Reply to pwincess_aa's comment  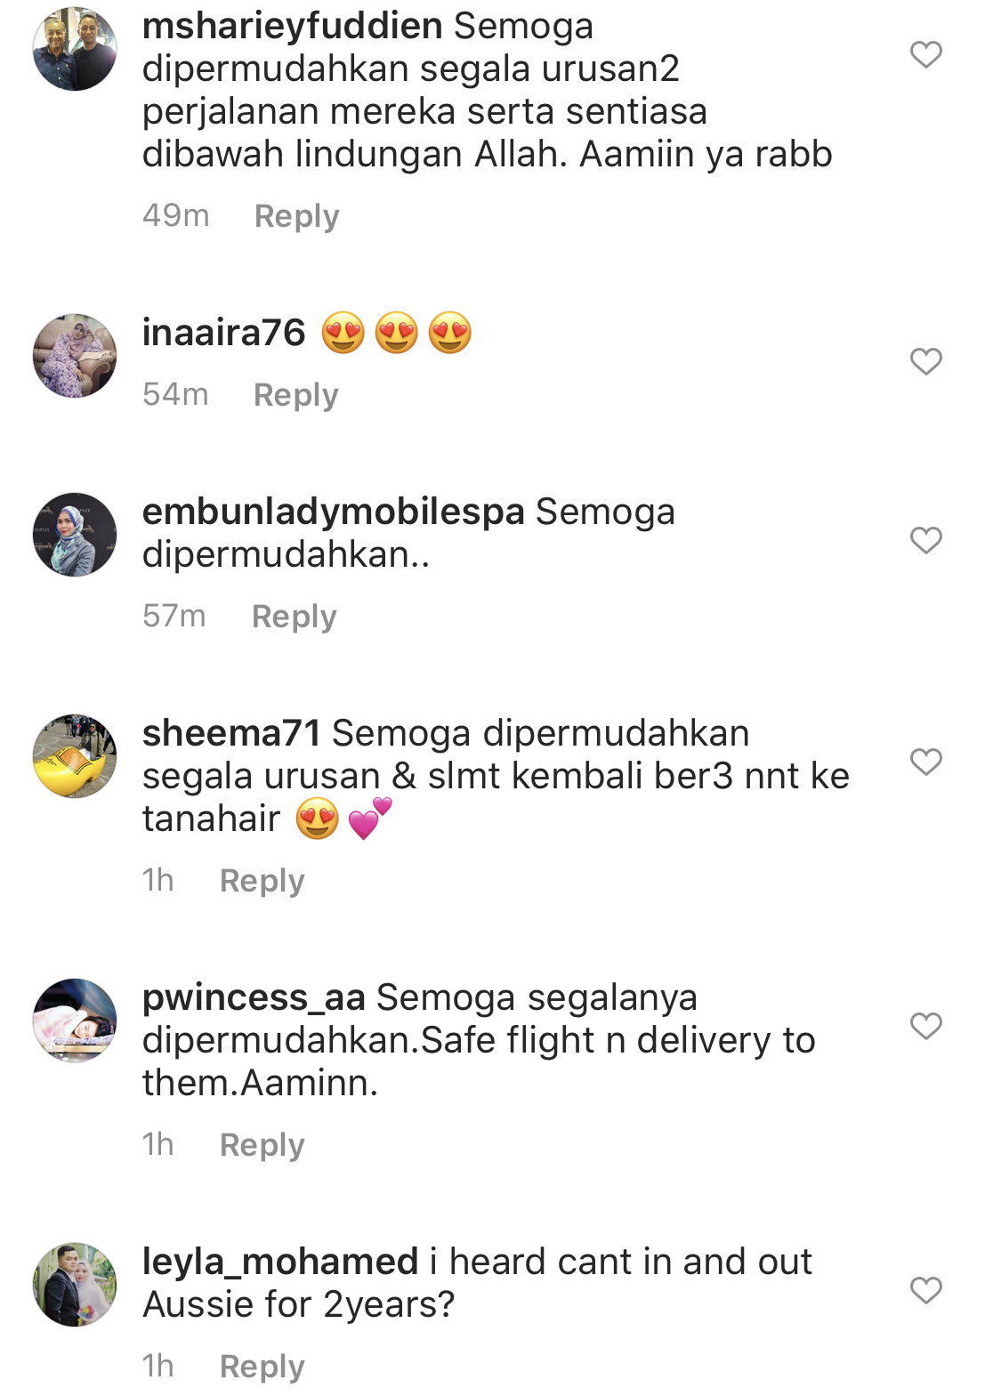pyautogui.click(x=262, y=1145)
